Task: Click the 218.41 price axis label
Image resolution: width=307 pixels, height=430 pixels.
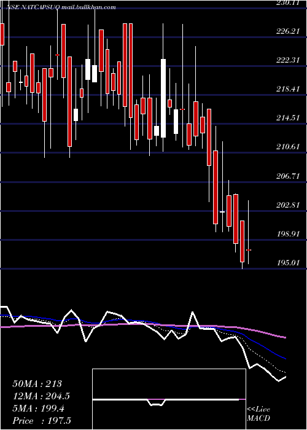Action: pyautogui.click(x=287, y=89)
